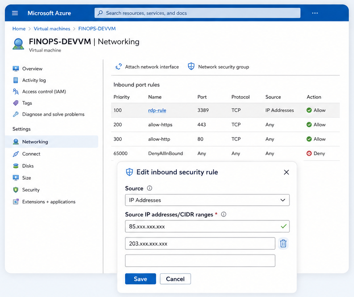Viewport: 354px width, 297px height.
Task: Select the allow-http rule name
Action: click(159, 139)
